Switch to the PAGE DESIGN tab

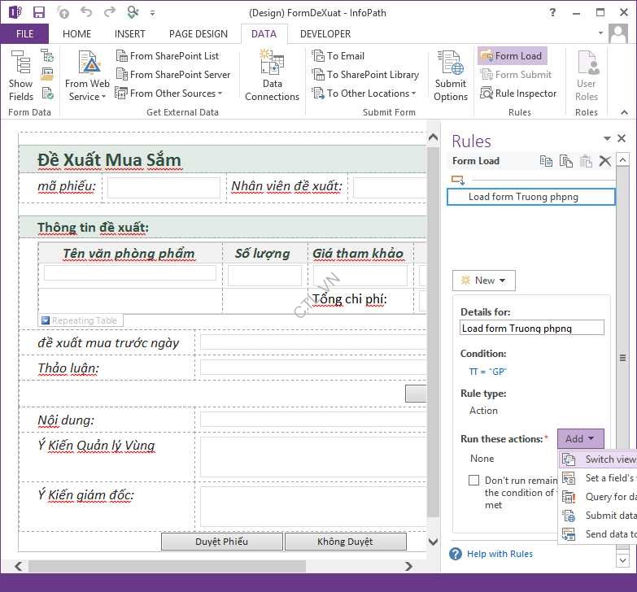[199, 34]
